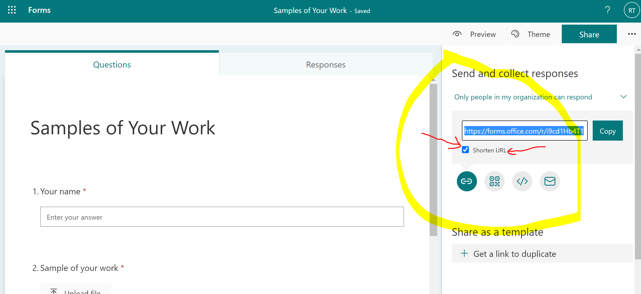Open the RT account avatar
This screenshot has height=294, width=641.
click(x=631, y=10)
